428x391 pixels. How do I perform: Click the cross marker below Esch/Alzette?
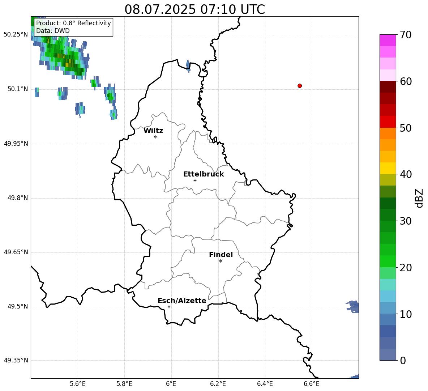coord(169,307)
